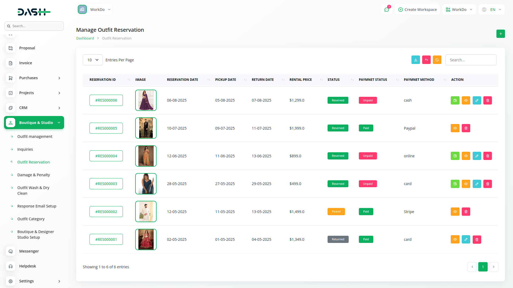Open Damage & Penalty submenu item
513x288 pixels.
(x=34, y=175)
